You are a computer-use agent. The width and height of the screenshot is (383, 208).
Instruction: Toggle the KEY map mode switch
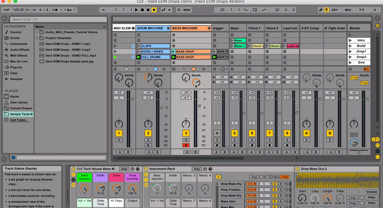point(334,10)
